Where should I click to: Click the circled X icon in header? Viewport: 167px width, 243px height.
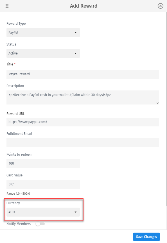[160, 6]
